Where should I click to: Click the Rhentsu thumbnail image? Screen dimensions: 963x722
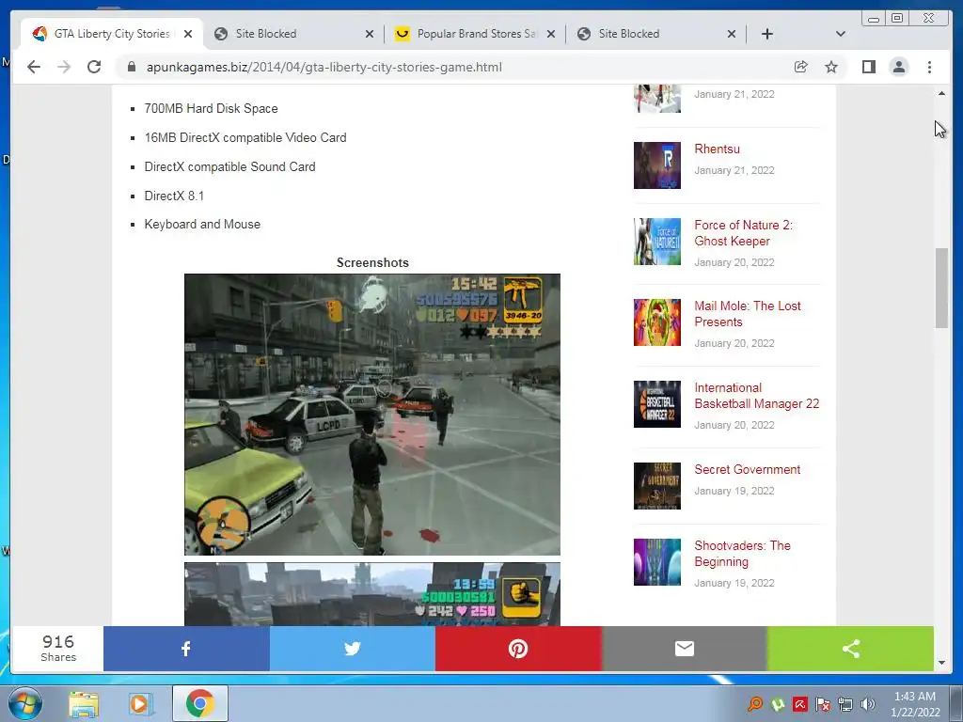(657, 165)
